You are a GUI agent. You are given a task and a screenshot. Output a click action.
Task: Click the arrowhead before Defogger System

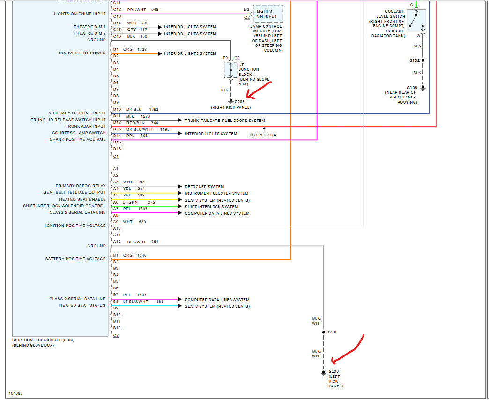[180, 187]
